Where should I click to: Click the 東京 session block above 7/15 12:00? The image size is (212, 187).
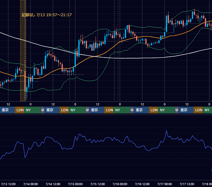tap(97, 110)
